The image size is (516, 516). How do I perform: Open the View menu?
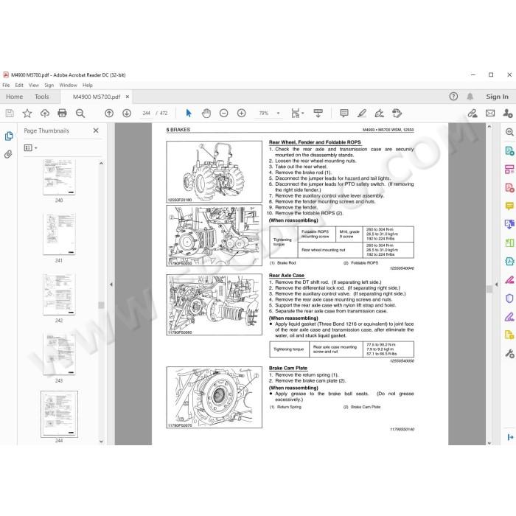[x=34, y=85]
